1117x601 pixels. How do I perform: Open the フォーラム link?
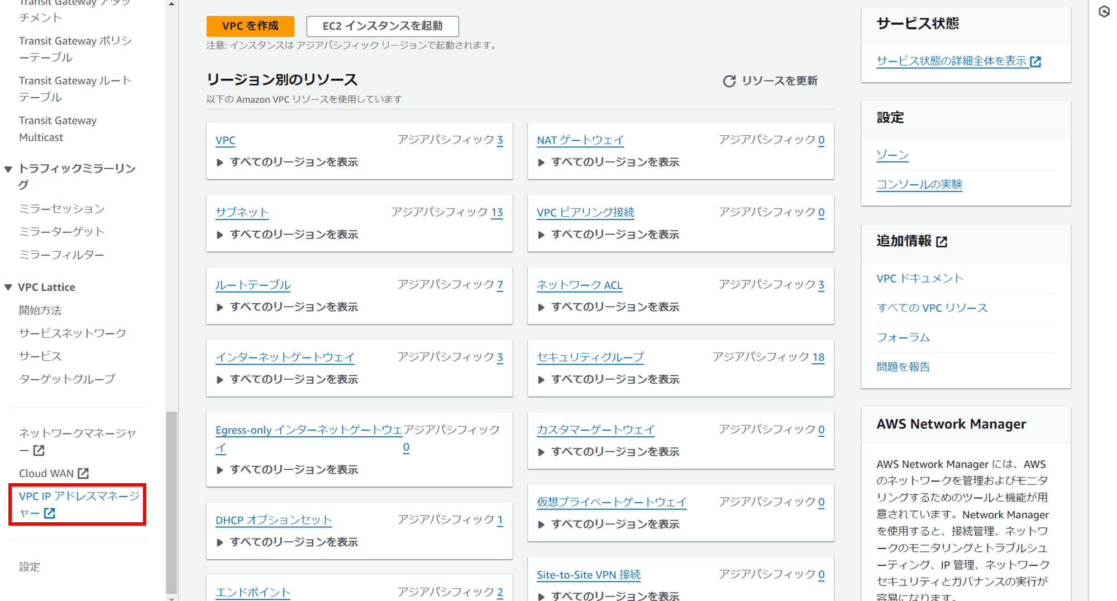903,337
